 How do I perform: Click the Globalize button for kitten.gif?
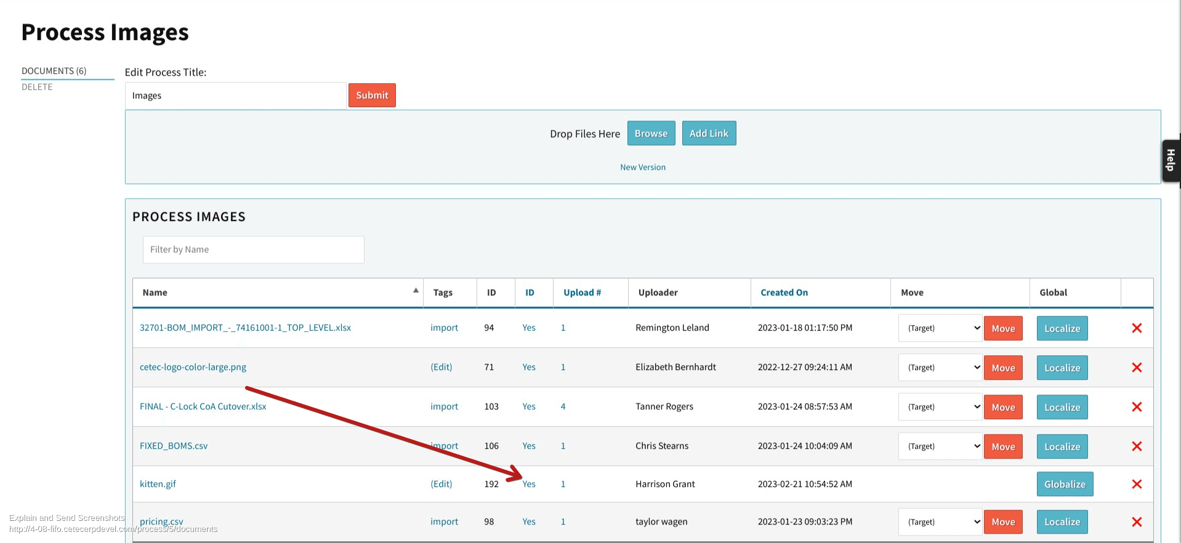pos(1065,484)
